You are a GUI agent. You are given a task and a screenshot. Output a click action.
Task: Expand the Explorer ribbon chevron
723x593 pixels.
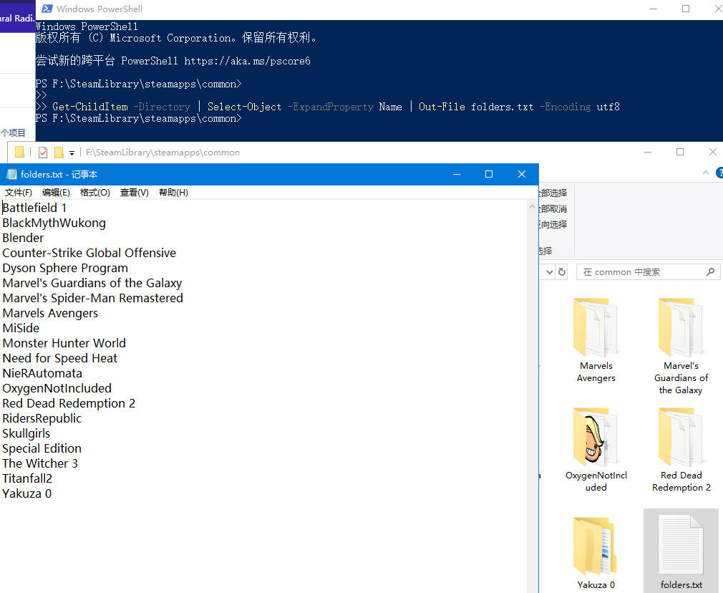707,173
